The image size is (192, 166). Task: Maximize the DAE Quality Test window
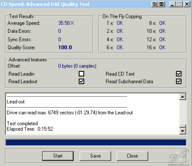pyautogui.click(x=179, y=4)
